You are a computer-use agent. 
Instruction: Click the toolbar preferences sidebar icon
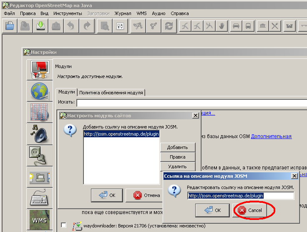click(x=40, y=177)
